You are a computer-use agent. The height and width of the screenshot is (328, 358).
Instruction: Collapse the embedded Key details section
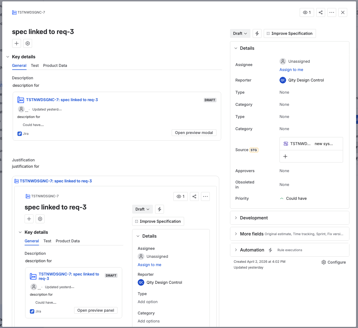click(20, 232)
